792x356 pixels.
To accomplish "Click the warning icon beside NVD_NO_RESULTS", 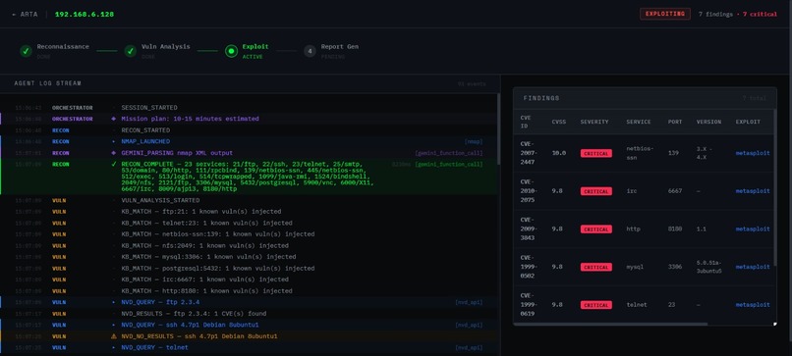I will point(114,336).
